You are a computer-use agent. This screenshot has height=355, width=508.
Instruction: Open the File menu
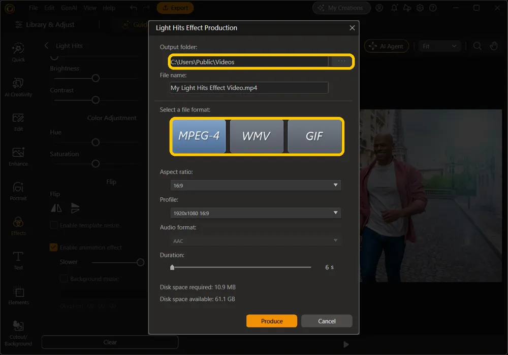click(x=34, y=8)
